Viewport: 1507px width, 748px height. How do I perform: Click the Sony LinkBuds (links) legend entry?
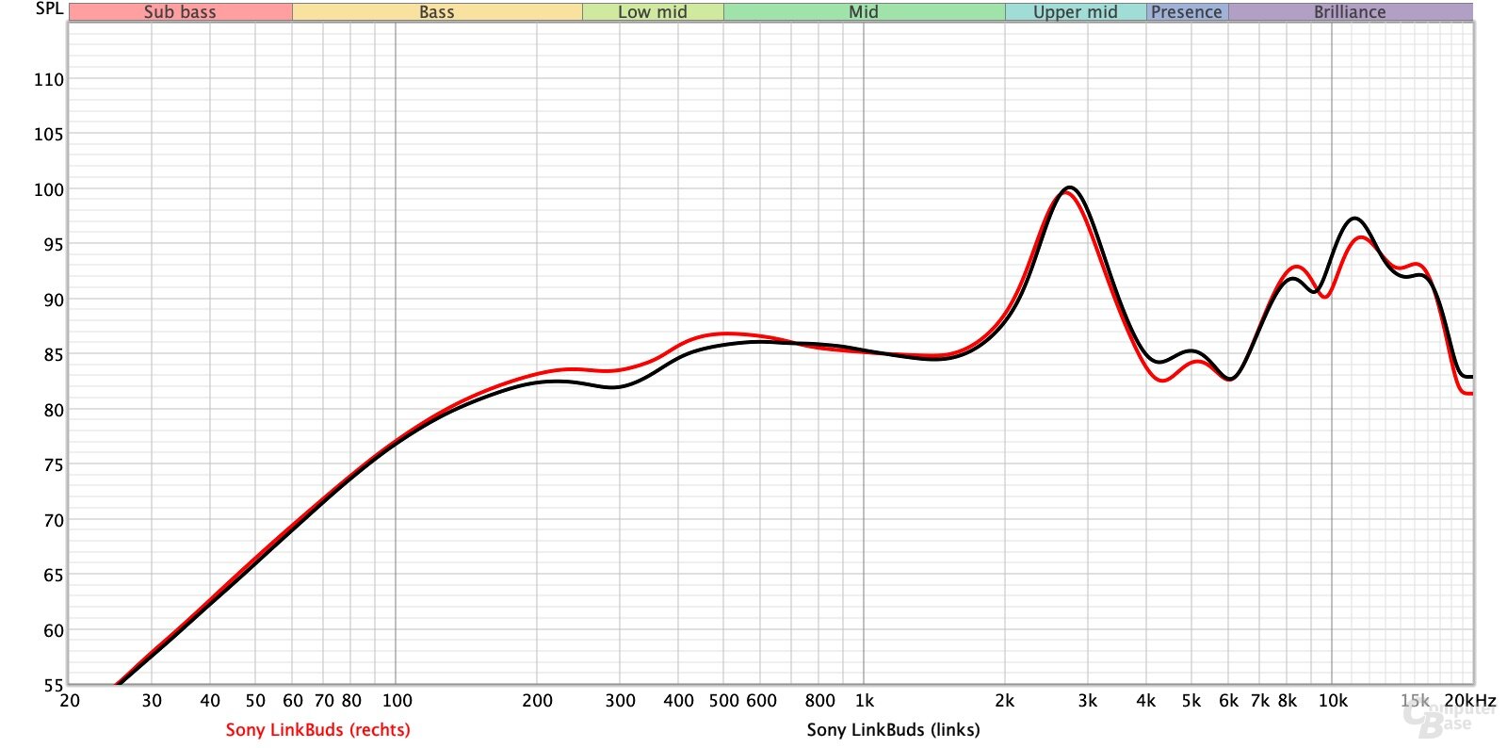click(x=893, y=729)
